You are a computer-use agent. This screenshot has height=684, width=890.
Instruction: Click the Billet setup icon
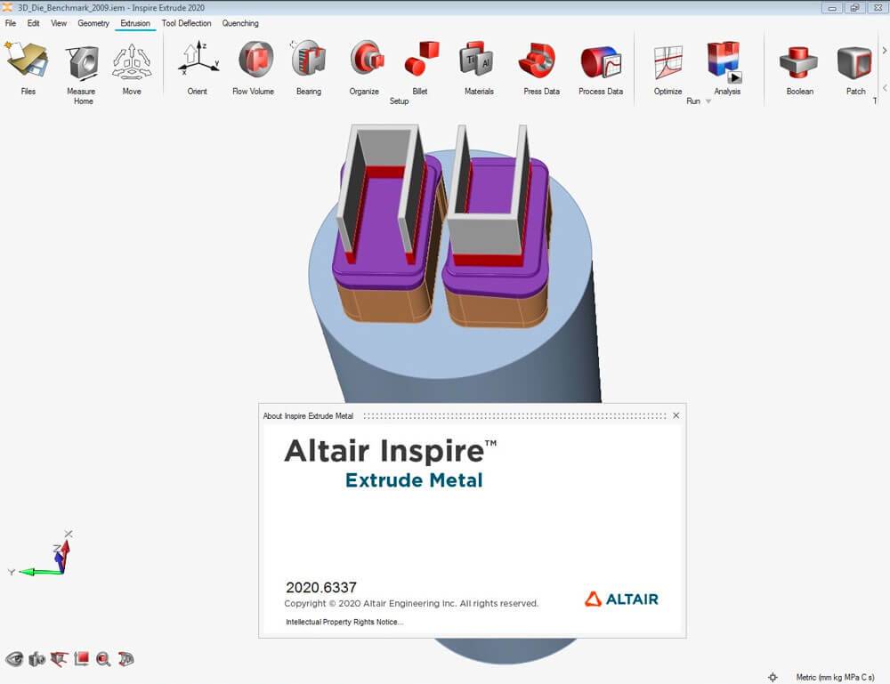click(420, 60)
